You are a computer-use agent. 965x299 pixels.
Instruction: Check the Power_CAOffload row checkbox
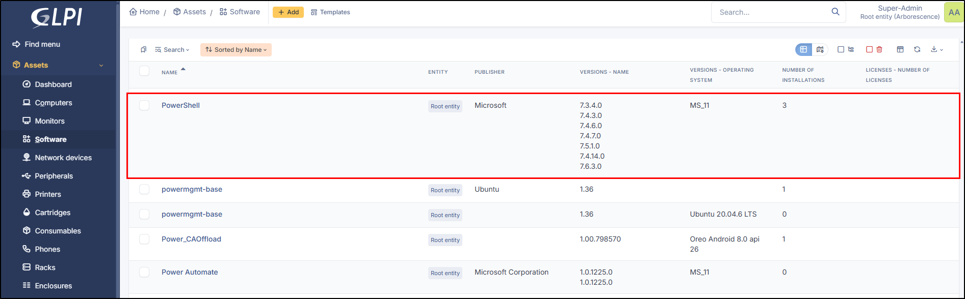coord(144,239)
